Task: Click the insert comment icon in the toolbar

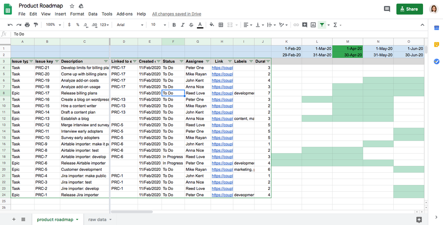Action: (305, 25)
